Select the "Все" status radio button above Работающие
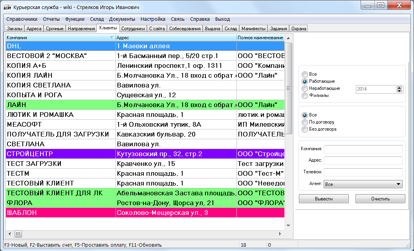Image resolution: width=414 pixels, height=251 pixels. (305, 75)
